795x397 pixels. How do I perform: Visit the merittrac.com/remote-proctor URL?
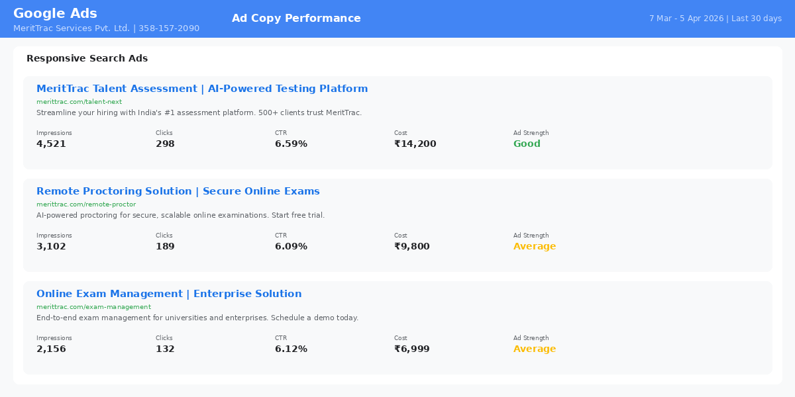(x=86, y=204)
